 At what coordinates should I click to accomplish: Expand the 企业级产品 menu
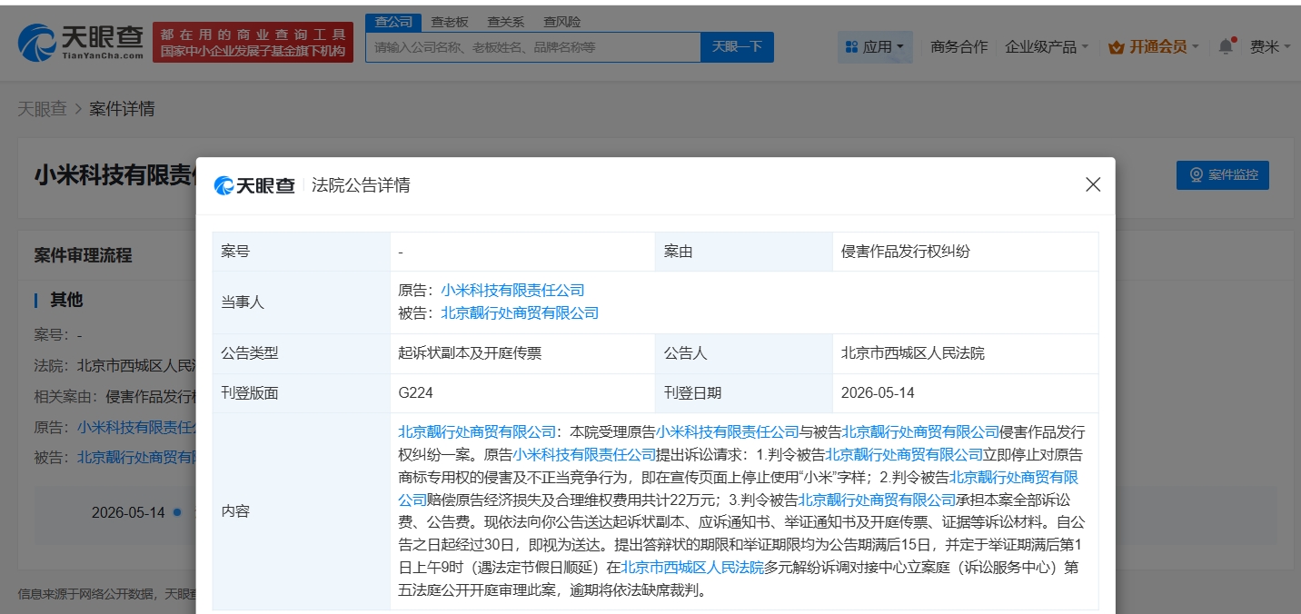pyautogui.click(x=1047, y=46)
